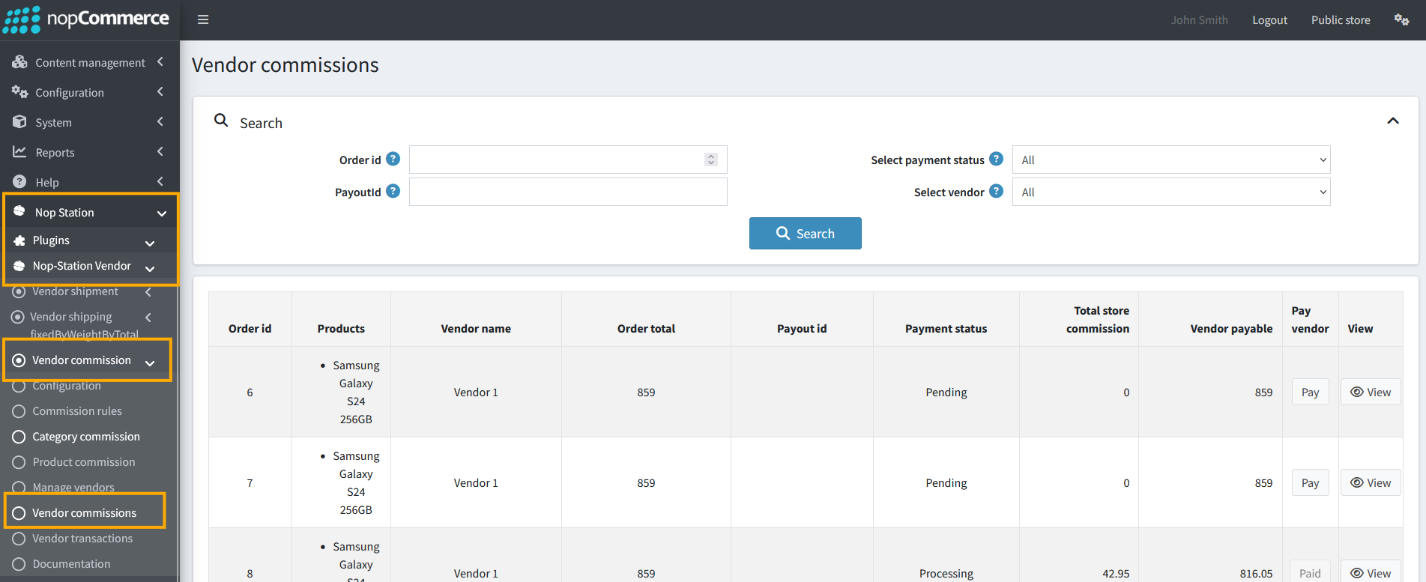The height and width of the screenshot is (582, 1426).
Task: Collapse the Search panel with chevron
Action: (1393, 121)
